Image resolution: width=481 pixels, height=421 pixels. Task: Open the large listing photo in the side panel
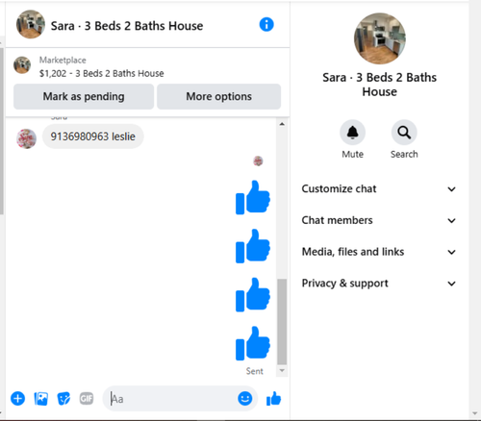380,38
